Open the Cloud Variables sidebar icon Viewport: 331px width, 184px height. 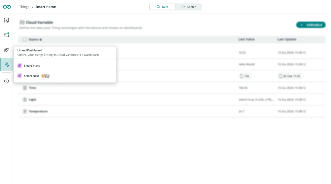pos(6,20)
